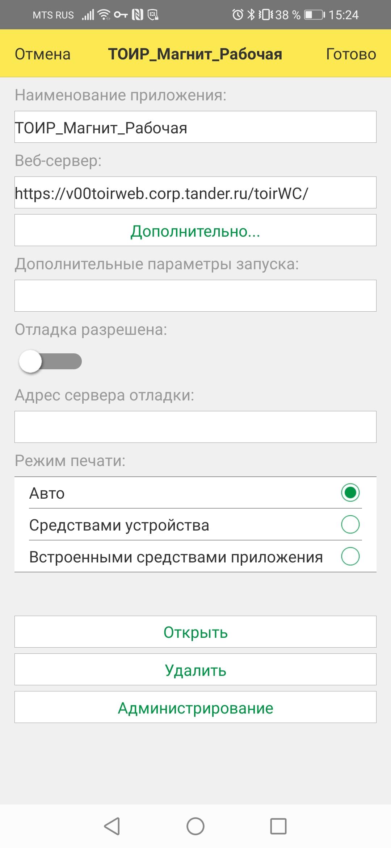Focus the Адрес сервера отладки field
The height and width of the screenshot is (848, 391).
pos(195,427)
